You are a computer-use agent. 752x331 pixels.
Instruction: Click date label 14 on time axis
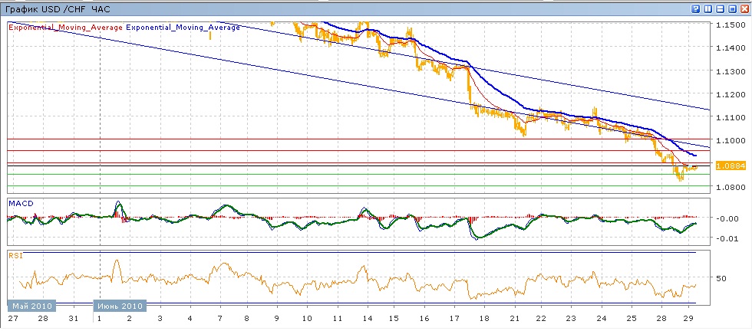[367, 319]
